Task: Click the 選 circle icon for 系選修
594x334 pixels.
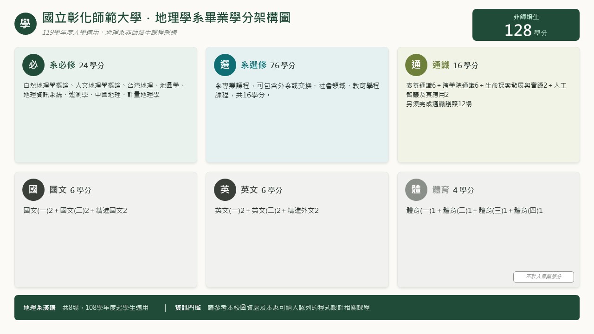Action: pos(225,65)
